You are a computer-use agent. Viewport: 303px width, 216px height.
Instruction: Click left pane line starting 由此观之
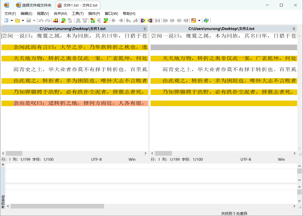(x=75, y=81)
